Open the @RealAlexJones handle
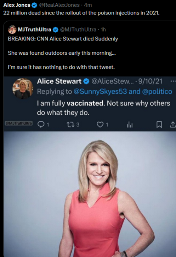 (59, 5)
